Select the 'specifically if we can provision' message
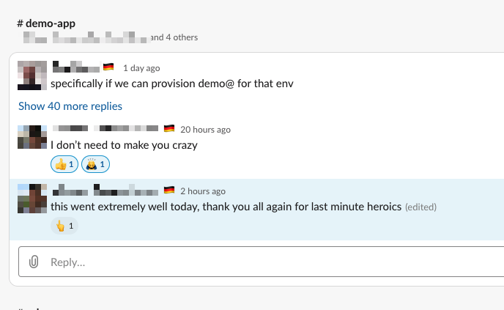Screen dimensions: 504x310 [172, 84]
